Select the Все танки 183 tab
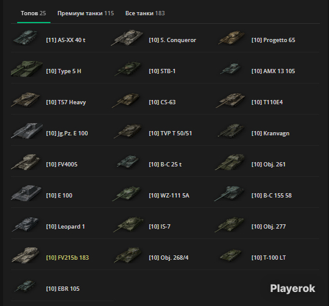Image resolution: width=329 pixels, height=306 pixels. click(x=145, y=13)
